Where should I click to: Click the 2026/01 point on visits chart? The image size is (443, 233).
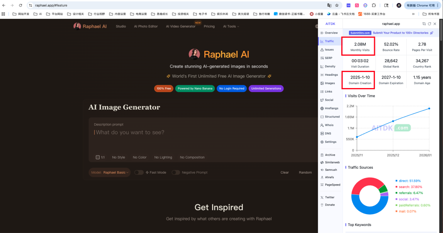point(429,109)
